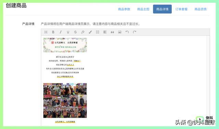
Task: Open the 订单套餐 tab
Action: point(181,9)
